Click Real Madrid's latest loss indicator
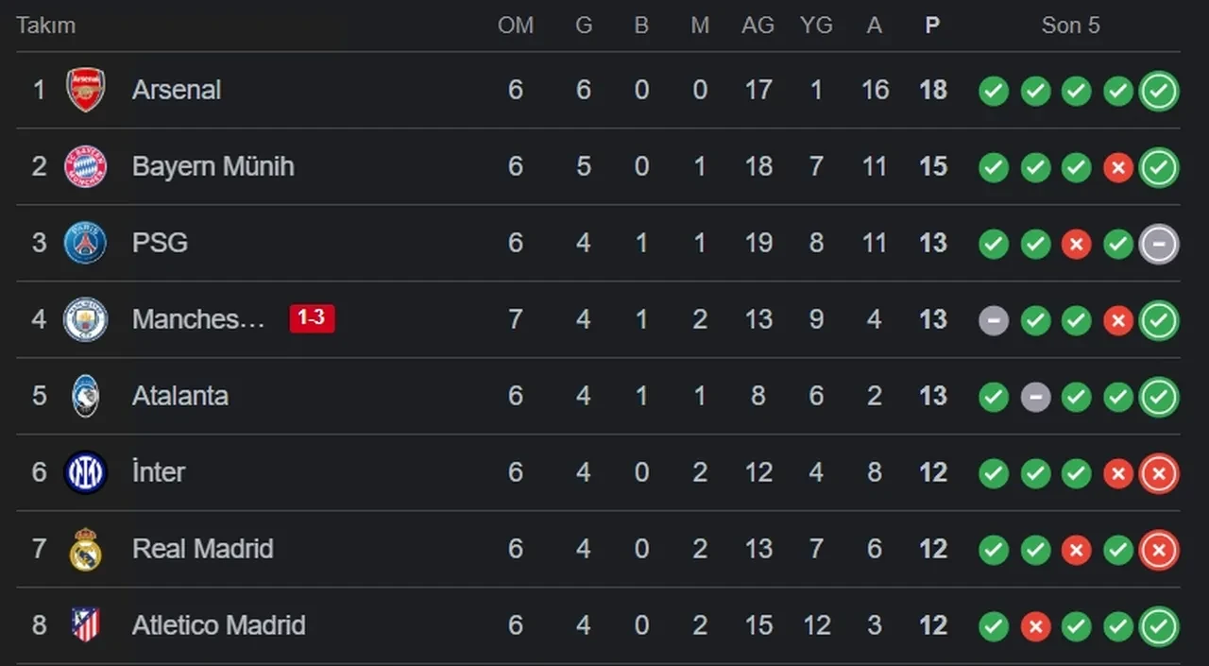Screen dimensions: 1209x666 1159,550
